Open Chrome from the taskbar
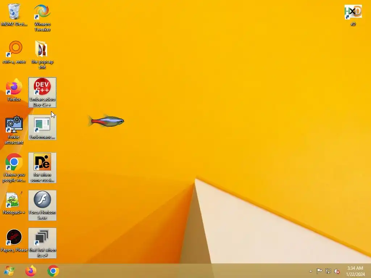This screenshot has width=371, height=278. pos(53,271)
